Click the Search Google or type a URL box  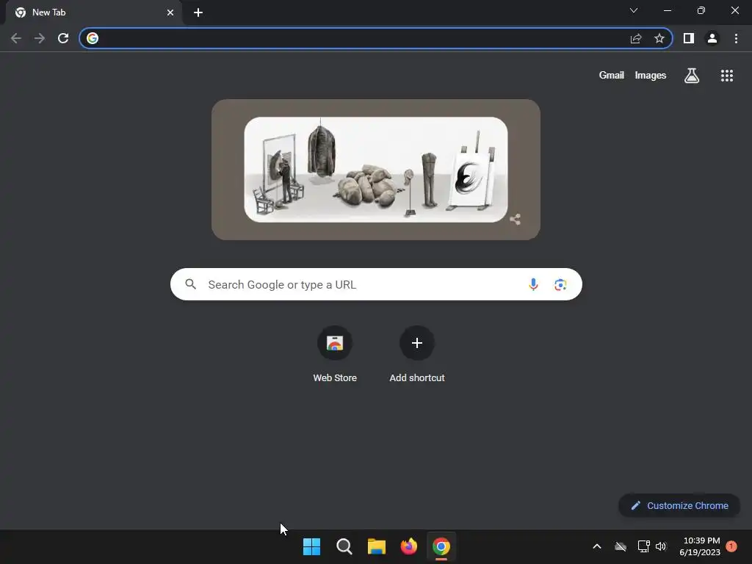tap(376, 284)
